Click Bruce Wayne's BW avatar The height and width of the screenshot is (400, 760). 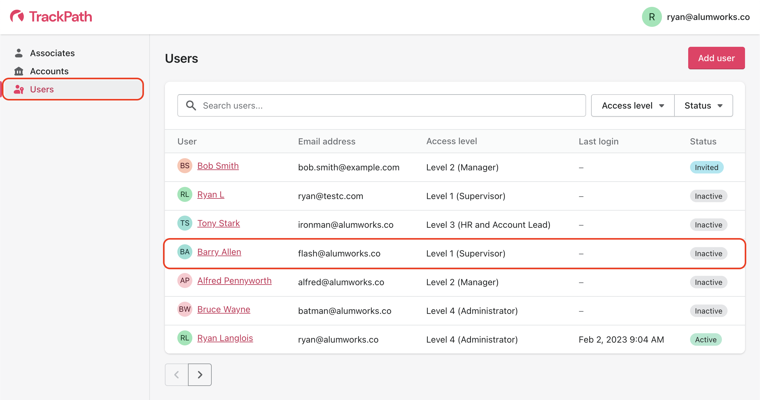[185, 309]
